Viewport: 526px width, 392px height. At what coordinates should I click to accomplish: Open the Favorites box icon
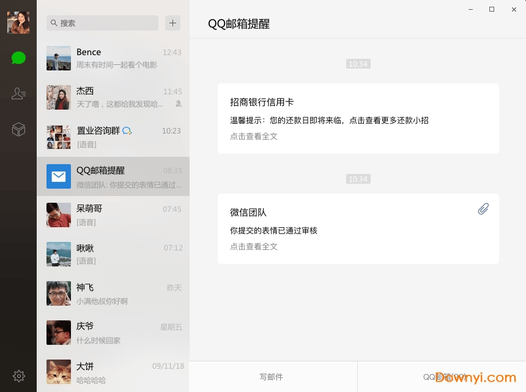pyautogui.click(x=18, y=129)
